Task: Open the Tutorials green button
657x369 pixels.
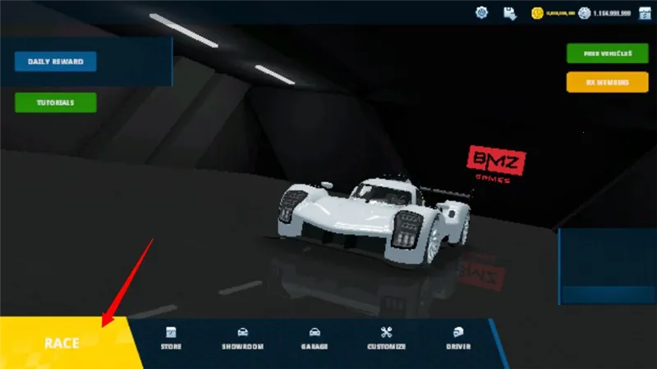Action: (55, 102)
